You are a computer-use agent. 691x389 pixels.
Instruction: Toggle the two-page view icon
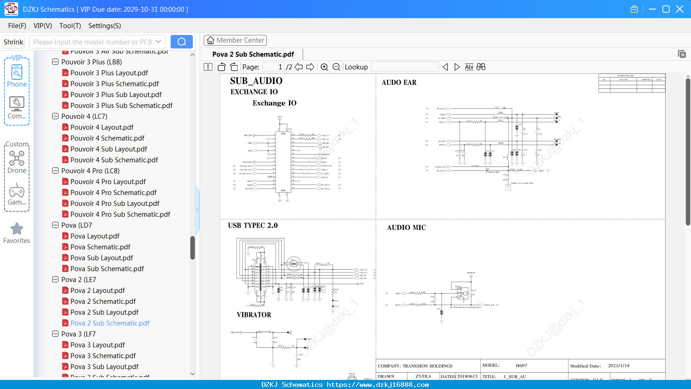click(x=208, y=67)
